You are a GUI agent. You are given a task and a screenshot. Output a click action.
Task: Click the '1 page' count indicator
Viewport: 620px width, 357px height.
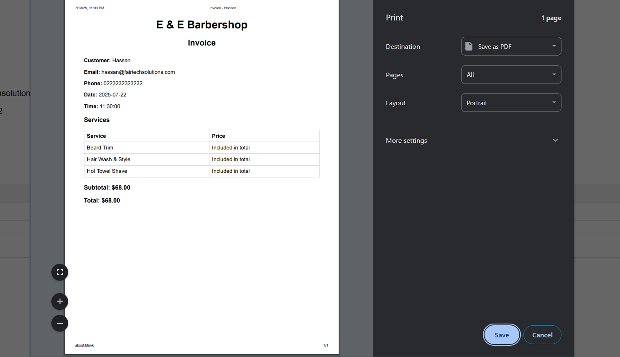coord(551,18)
